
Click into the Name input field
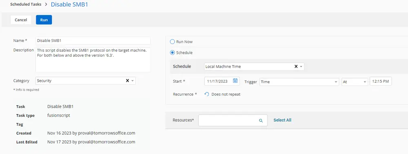coord(93,40)
